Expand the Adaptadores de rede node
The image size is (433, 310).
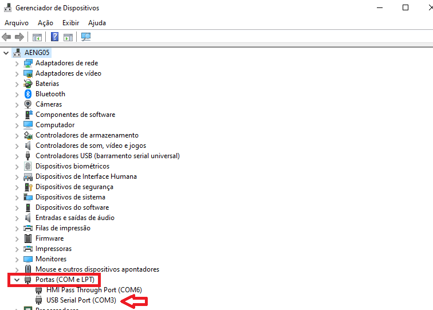17,63
